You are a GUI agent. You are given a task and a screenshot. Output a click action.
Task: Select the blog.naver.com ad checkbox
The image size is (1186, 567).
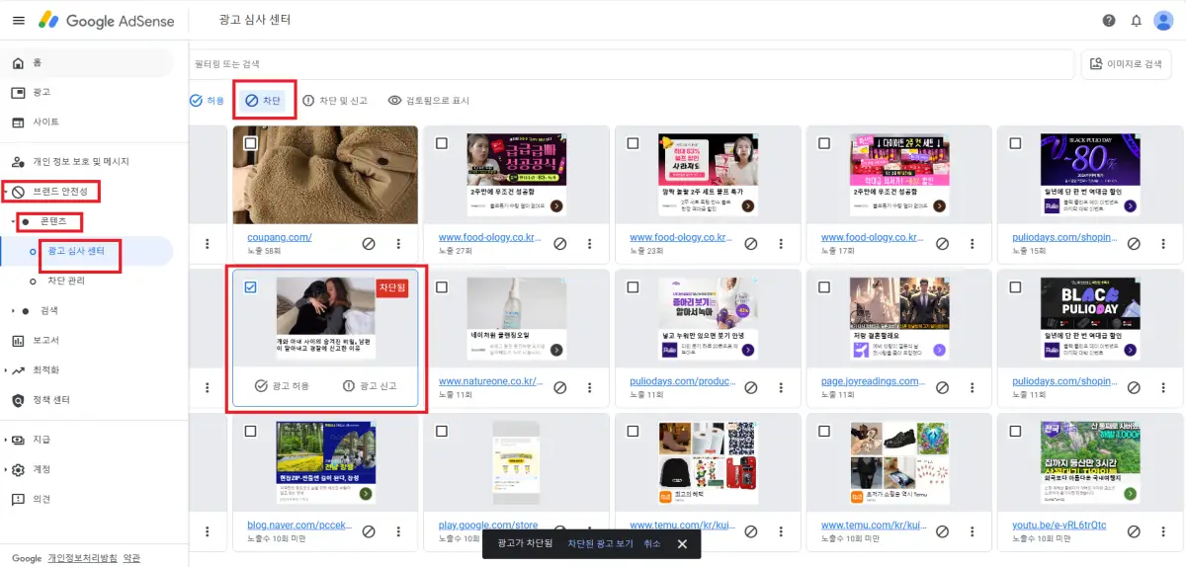(x=250, y=432)
